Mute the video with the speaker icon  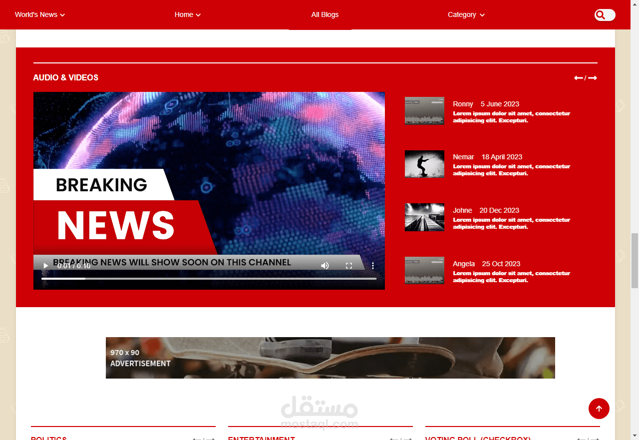point(325,266)
